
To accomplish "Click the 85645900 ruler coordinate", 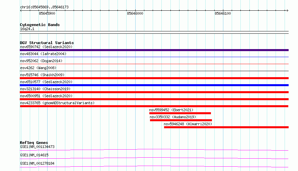I will (47, 13).
